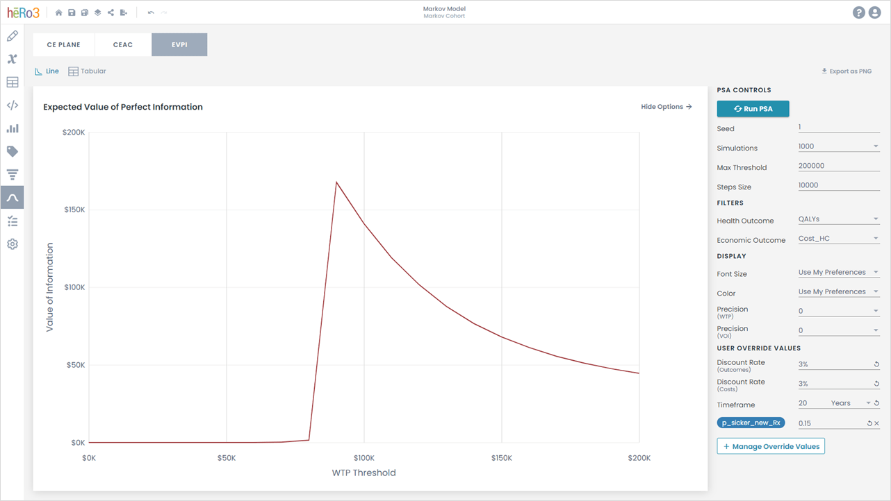
Task: Open the code brackets sidebar icon
Action: click(12, 105)
